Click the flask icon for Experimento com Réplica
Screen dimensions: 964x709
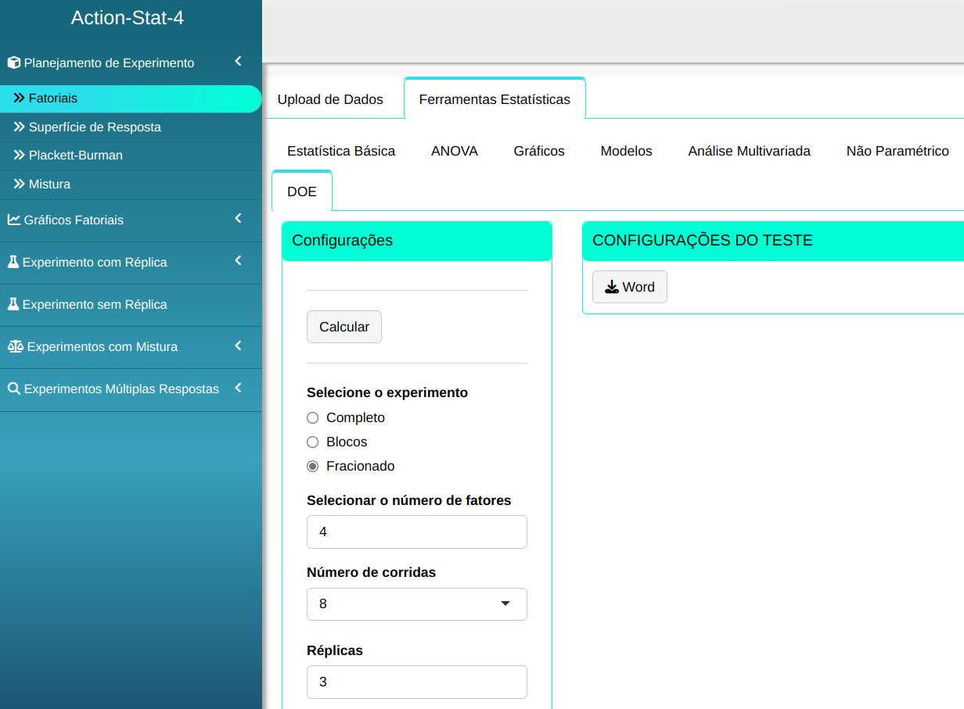[13, 262]
